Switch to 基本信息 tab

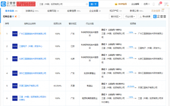pyautogui.click(x=11, y=11)
